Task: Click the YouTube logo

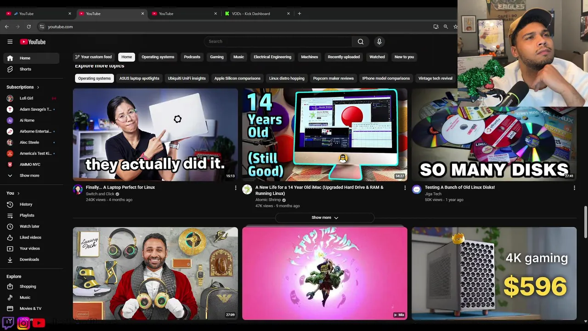Action: click(x=33, y=42)
